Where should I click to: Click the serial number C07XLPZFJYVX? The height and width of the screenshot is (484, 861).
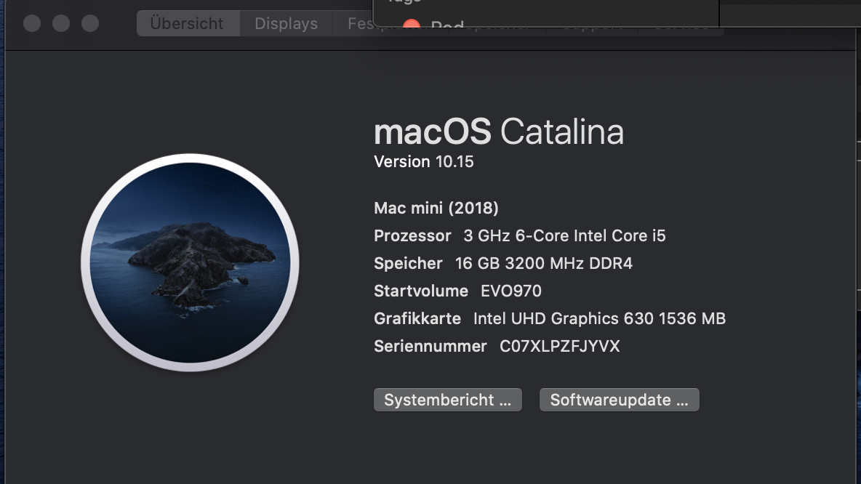click(559, 346)
